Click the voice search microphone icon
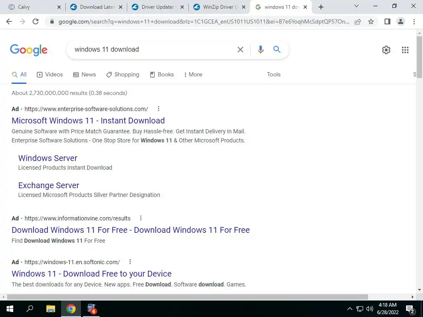Screen dimensions: 423x317 (x=260, y=50)
